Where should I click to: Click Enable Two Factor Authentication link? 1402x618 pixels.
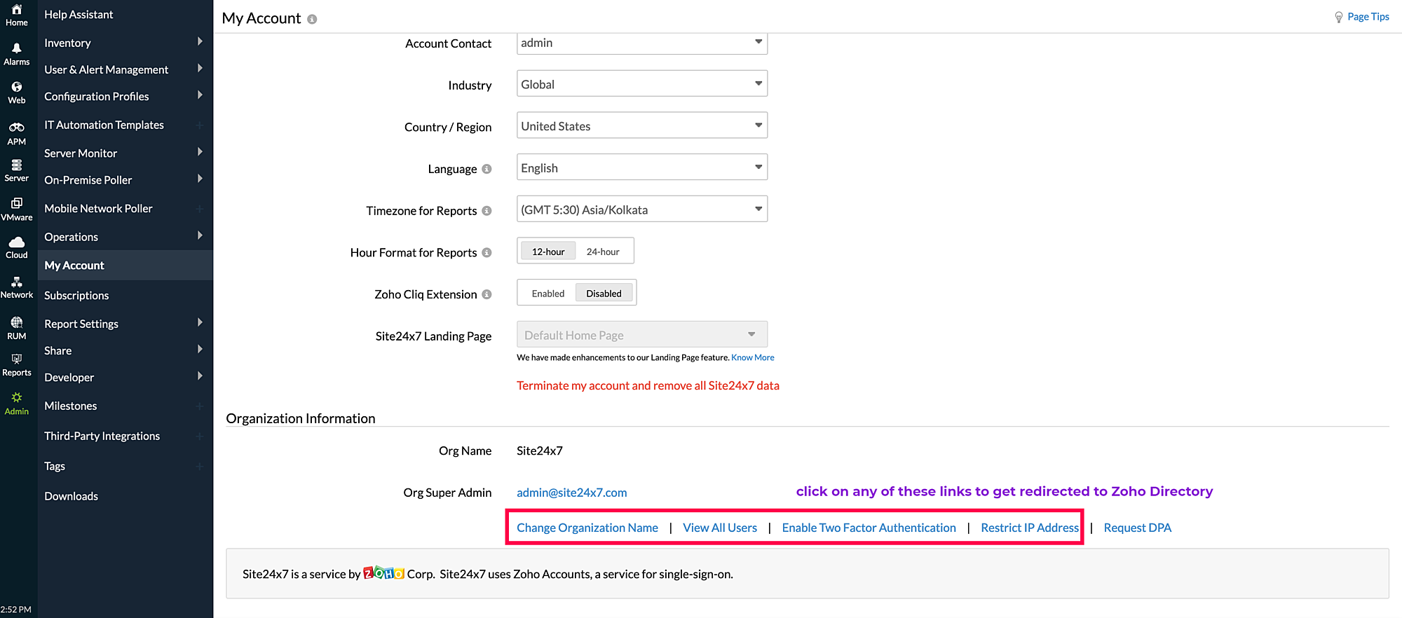pos(869,528)
